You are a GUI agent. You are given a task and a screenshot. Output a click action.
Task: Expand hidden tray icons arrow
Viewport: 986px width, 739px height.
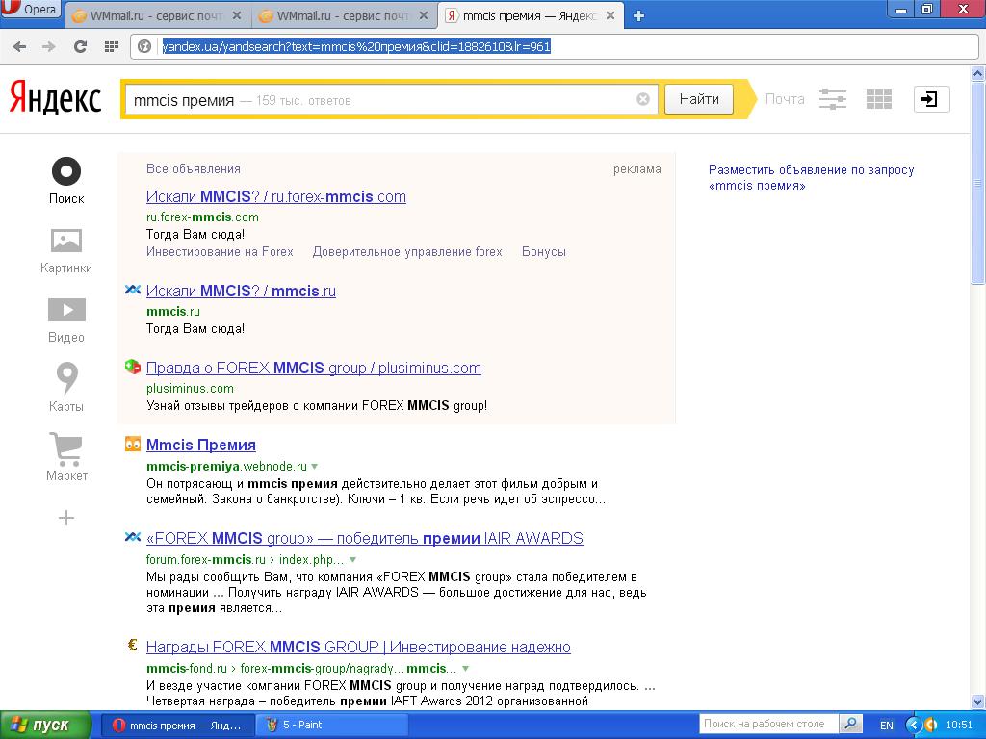(914, 726)
